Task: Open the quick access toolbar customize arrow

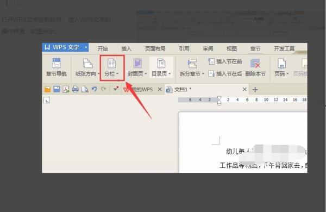Action: [115, 89]
